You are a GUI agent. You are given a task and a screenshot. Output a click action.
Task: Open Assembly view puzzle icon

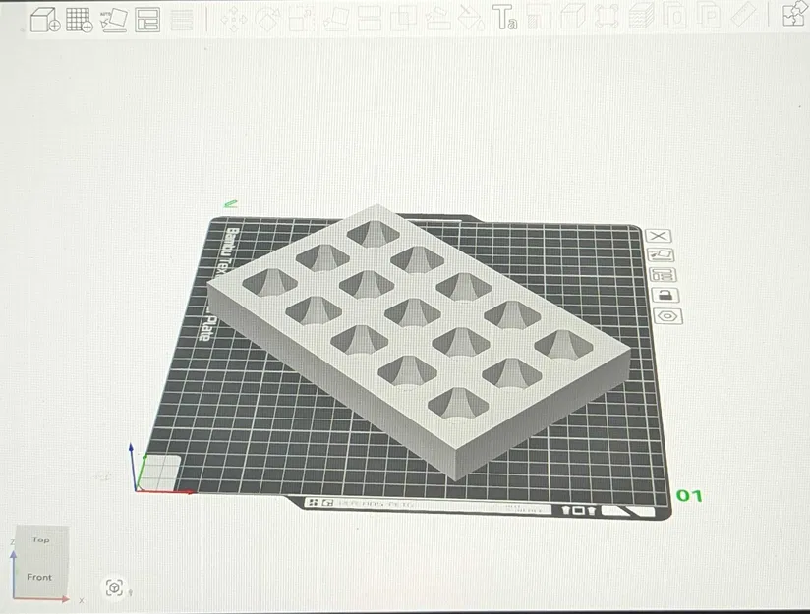tap(793, 15)
